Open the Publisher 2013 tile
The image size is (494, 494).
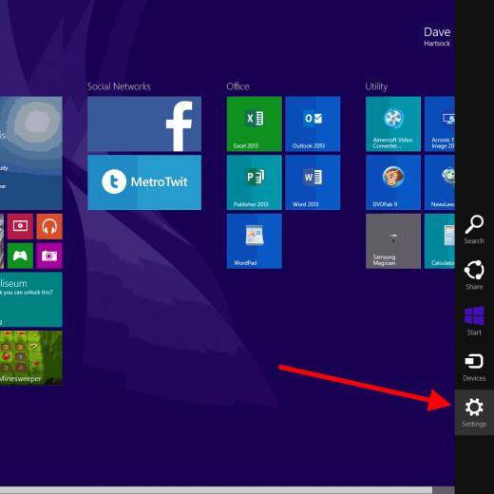click(255, 182)
